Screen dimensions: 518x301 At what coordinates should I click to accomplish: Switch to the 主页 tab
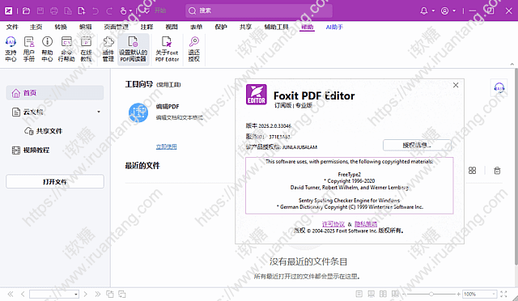[x=36, y=27]
